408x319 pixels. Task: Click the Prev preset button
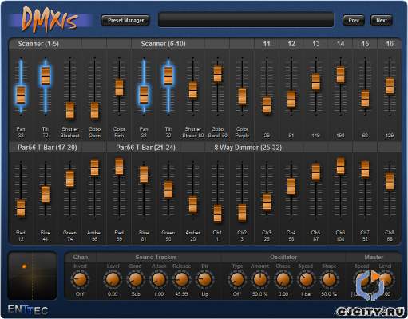tap(354, 20)
